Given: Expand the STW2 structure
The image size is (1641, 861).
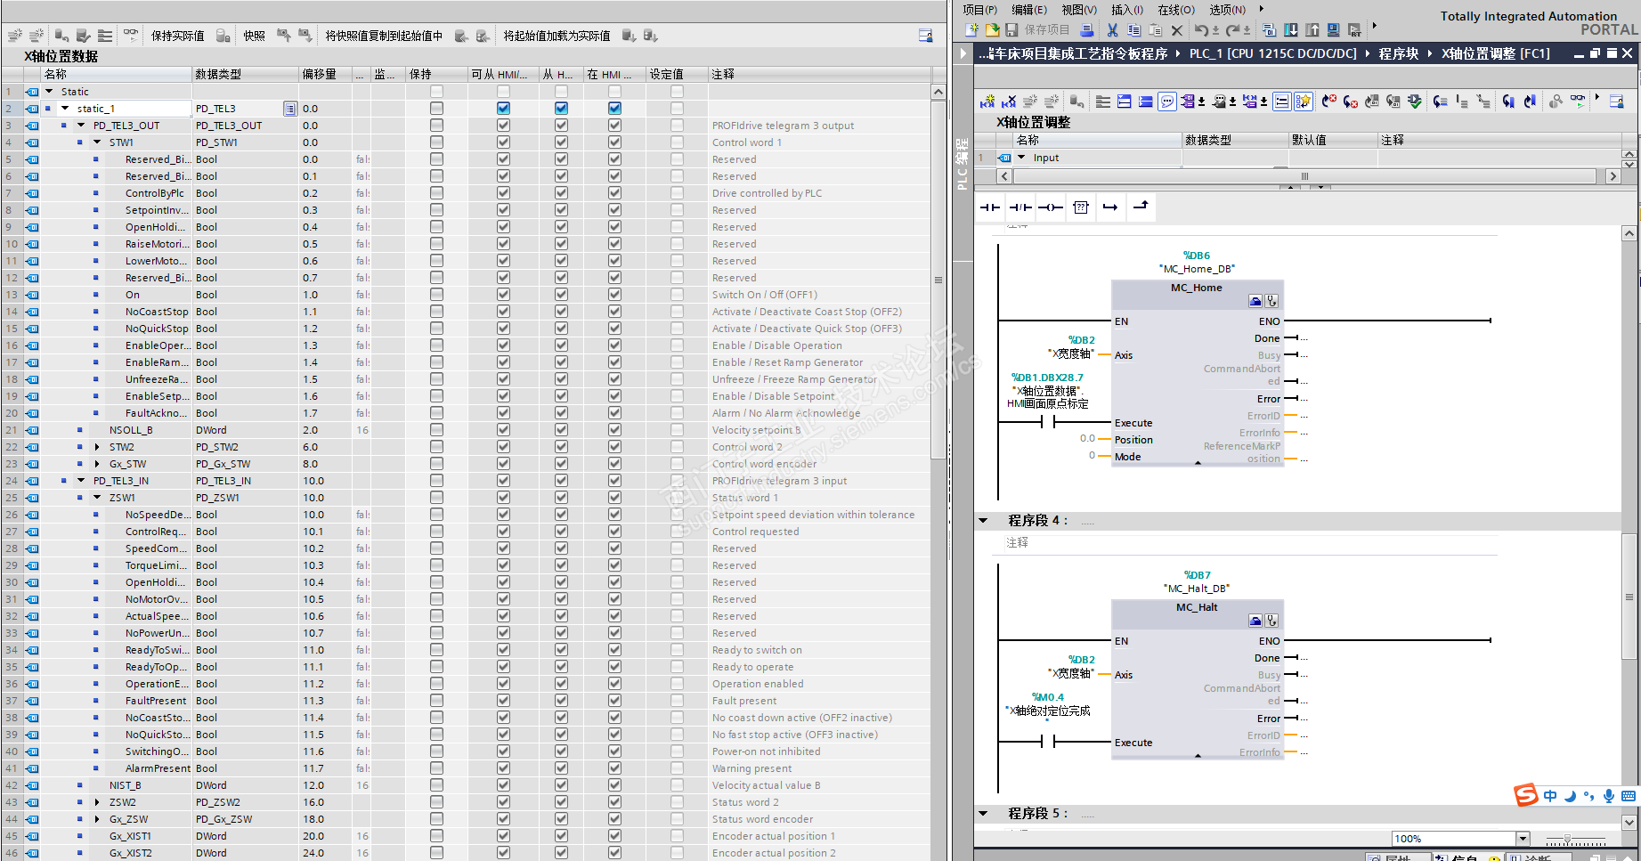Looking at the screenshot, I should tap(97, 447).
